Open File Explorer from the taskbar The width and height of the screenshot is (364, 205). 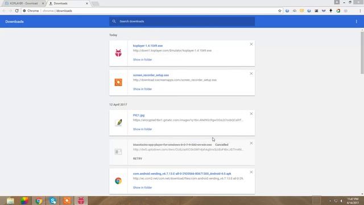pos(10,200)
